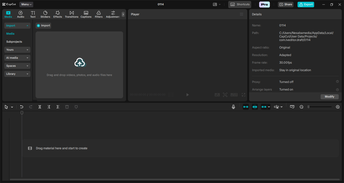The width and height of the screenshot is (344, 183).
Task: Toggle auto snapping on timeline
Action: 255,107
